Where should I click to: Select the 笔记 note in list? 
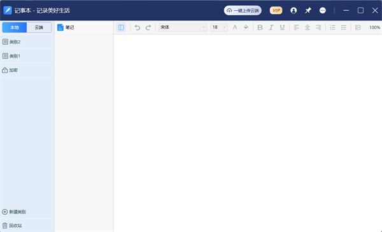84,27
